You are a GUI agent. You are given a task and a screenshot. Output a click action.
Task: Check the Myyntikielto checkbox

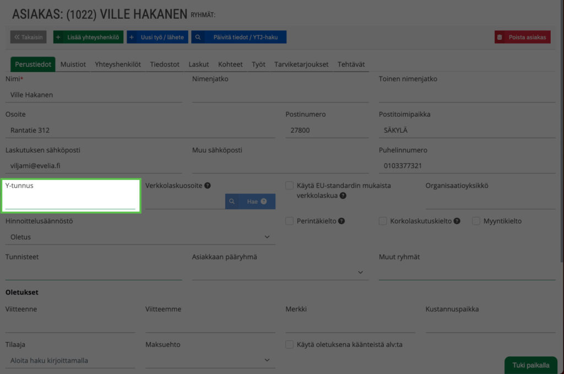476,221
